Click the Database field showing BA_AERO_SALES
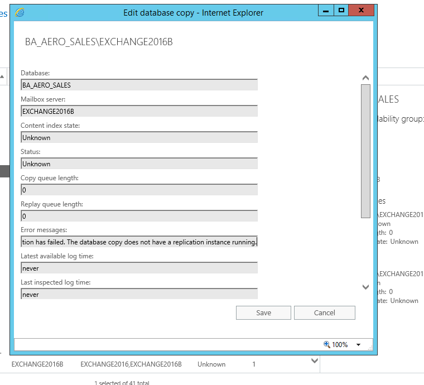This screenshot has width=424, height=385. click(x=139, y=85)
